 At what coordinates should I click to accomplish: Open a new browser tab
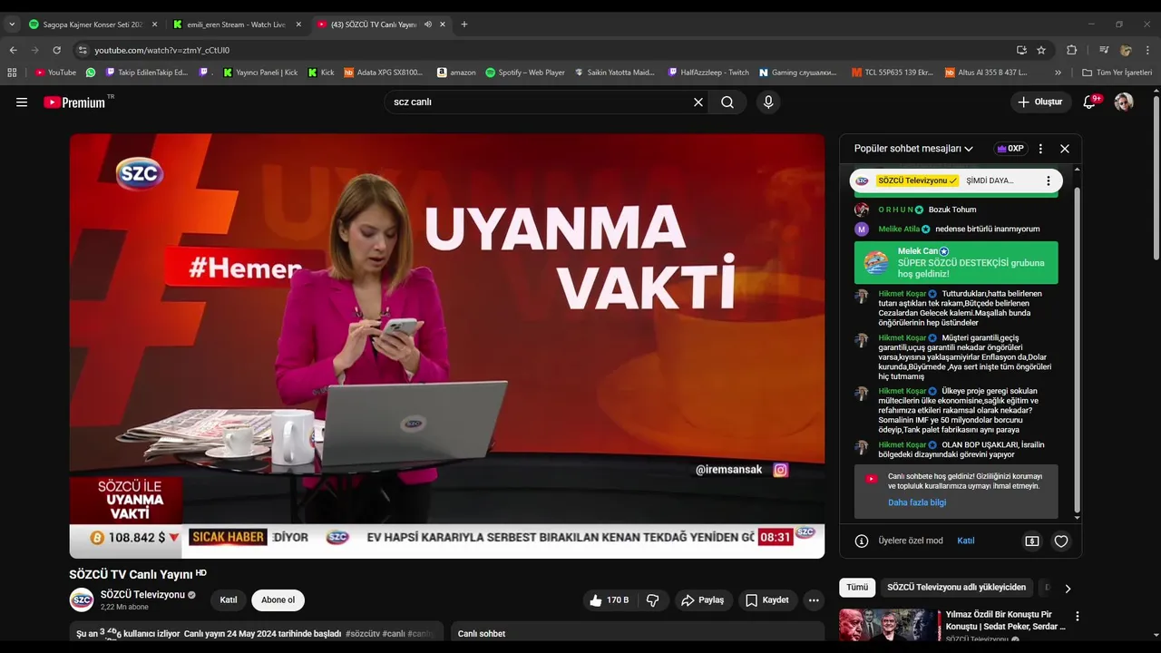464,24
